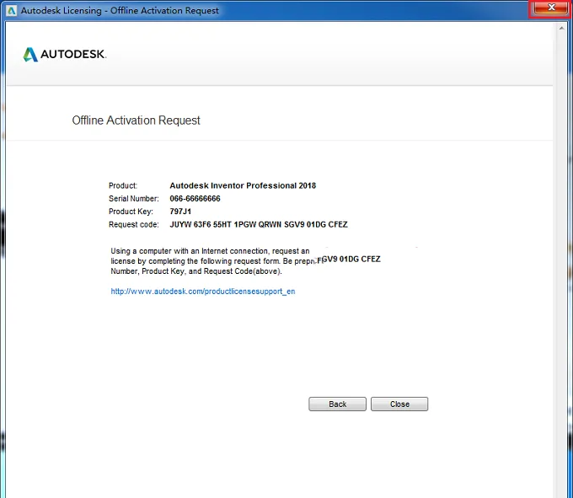573x498 pixels.
Task: Click the Autodesk title bar app icon
Action: click(11, 11)
